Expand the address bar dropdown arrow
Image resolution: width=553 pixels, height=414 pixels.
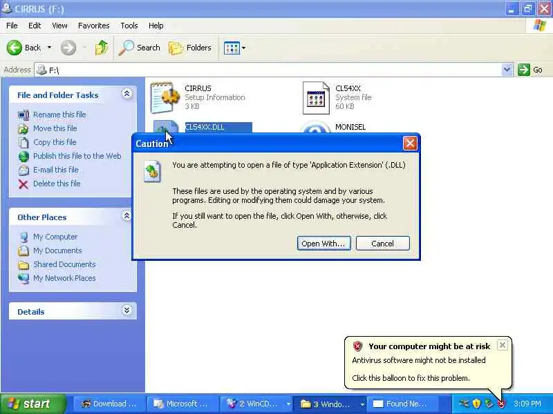(507, 70)
